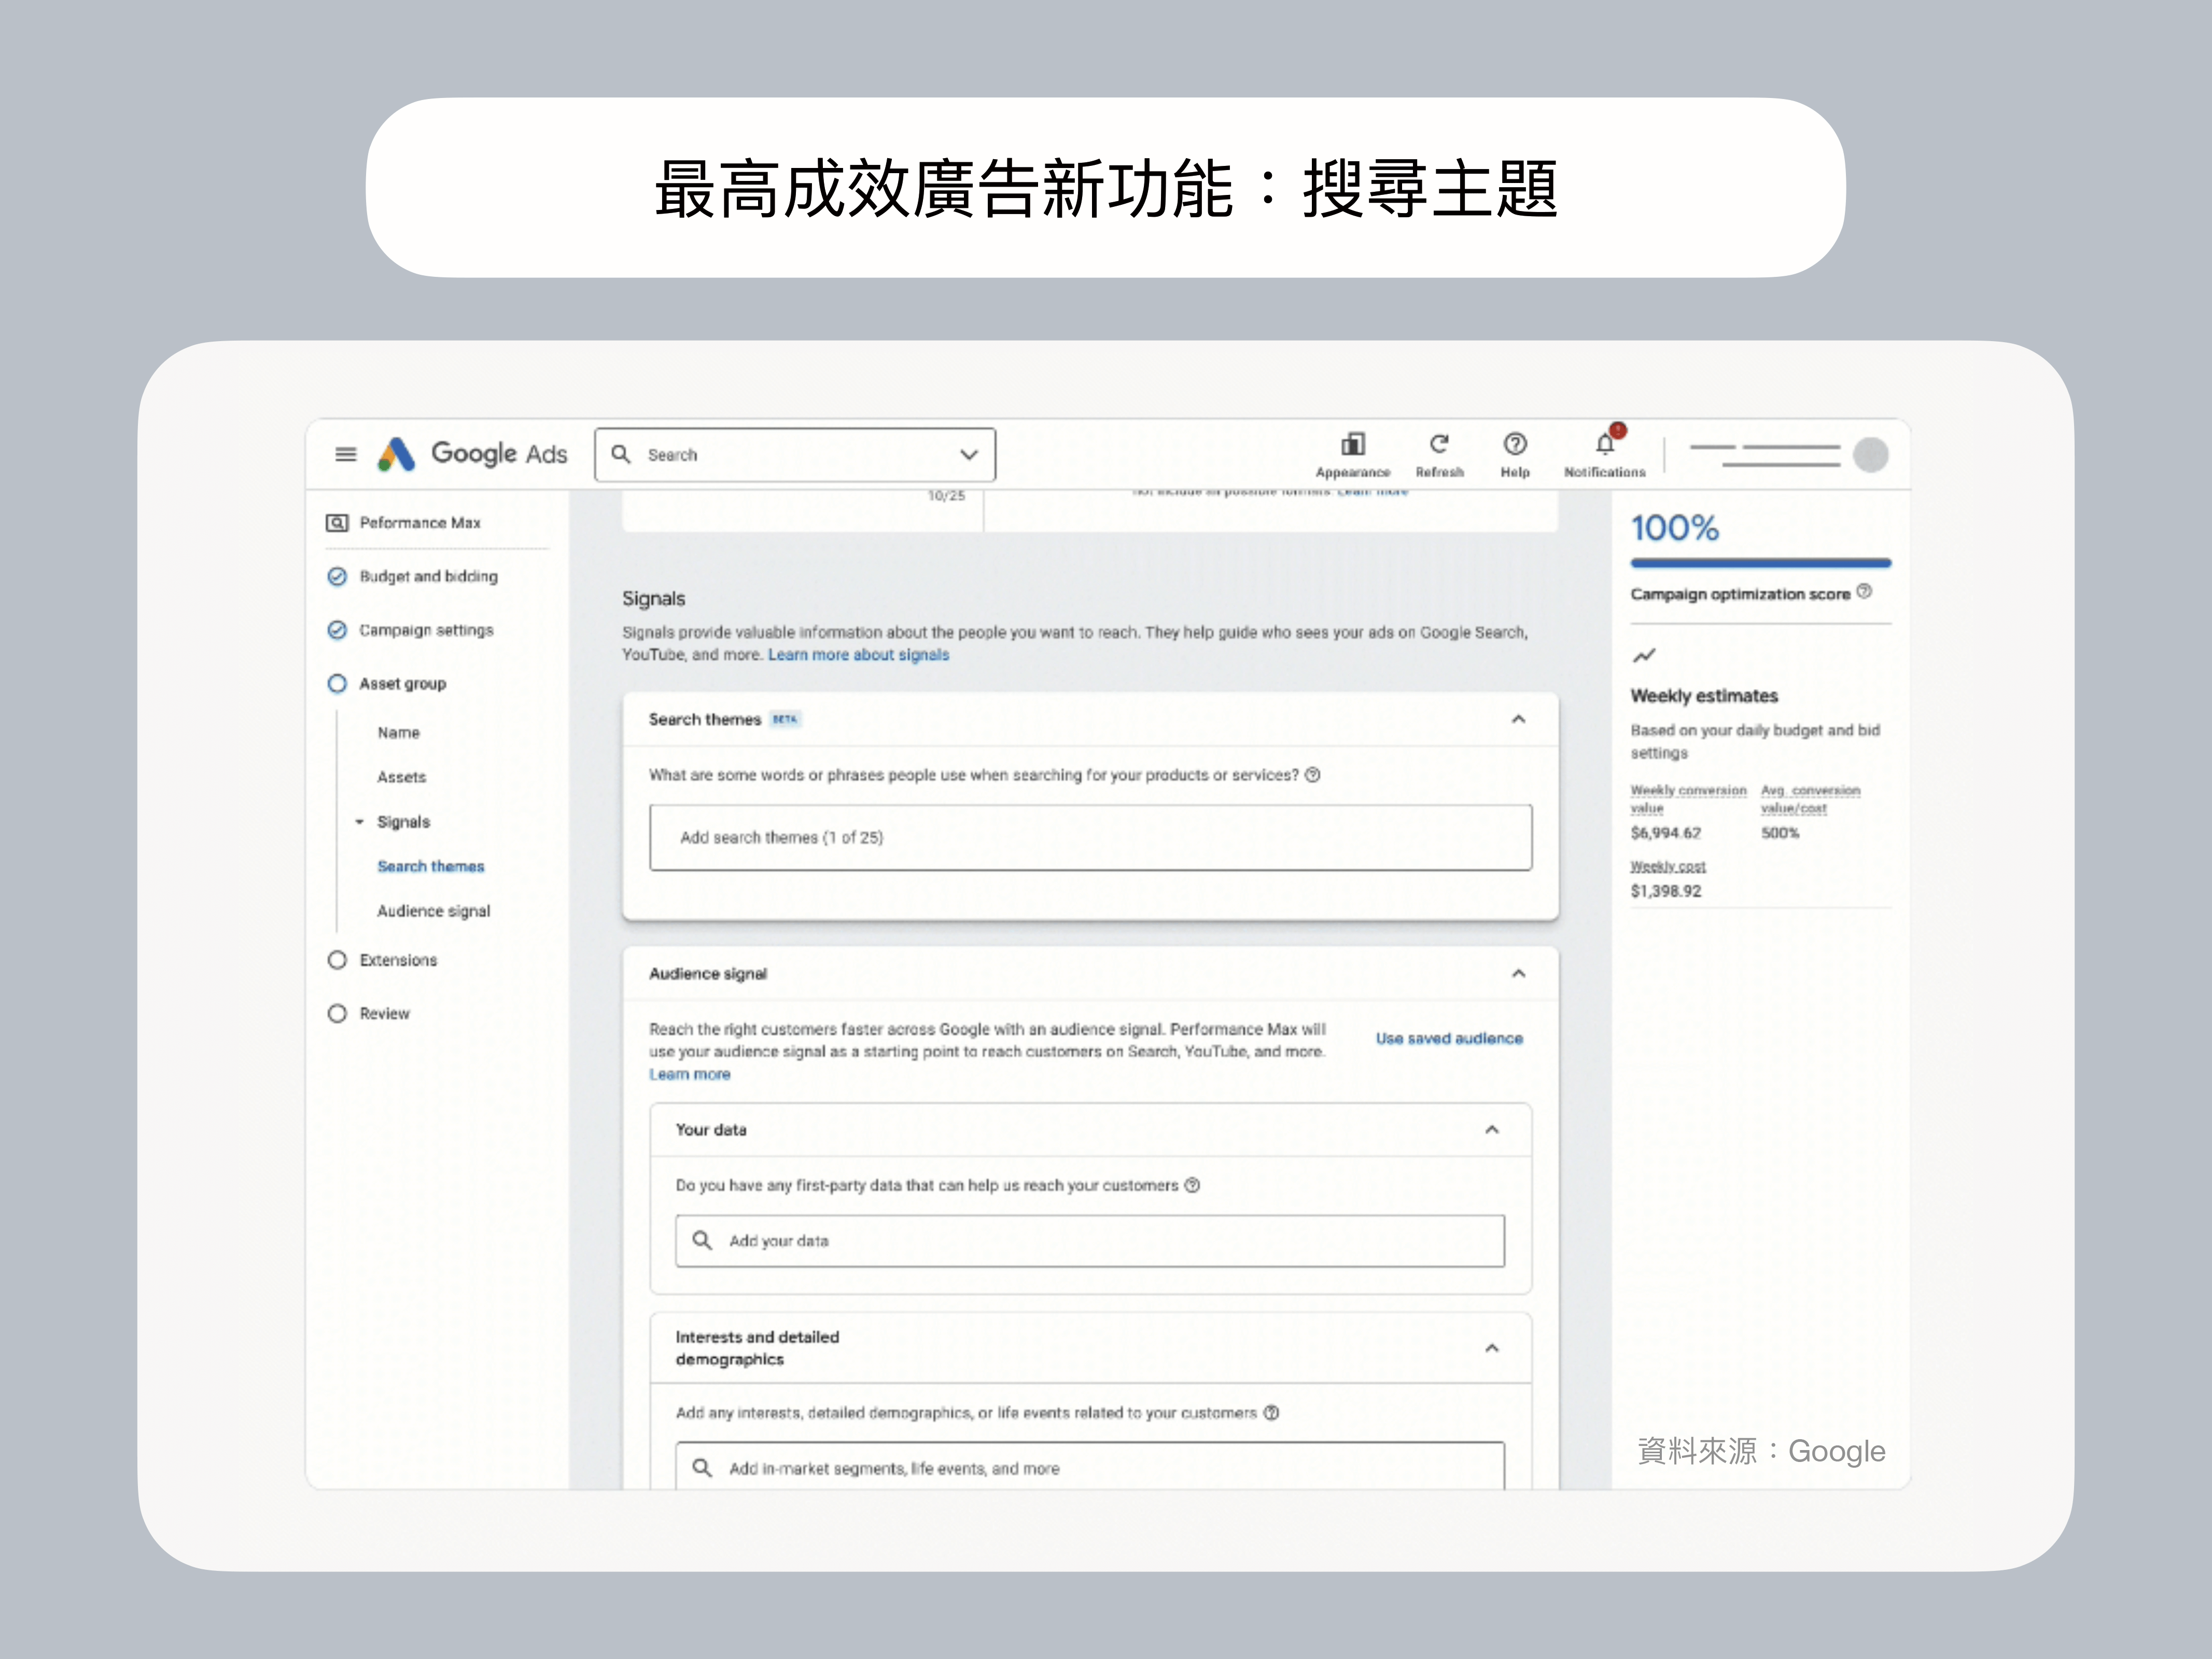Collapse the Audience signal card
The image size is (2212, 1659).
click(1518, 973)
